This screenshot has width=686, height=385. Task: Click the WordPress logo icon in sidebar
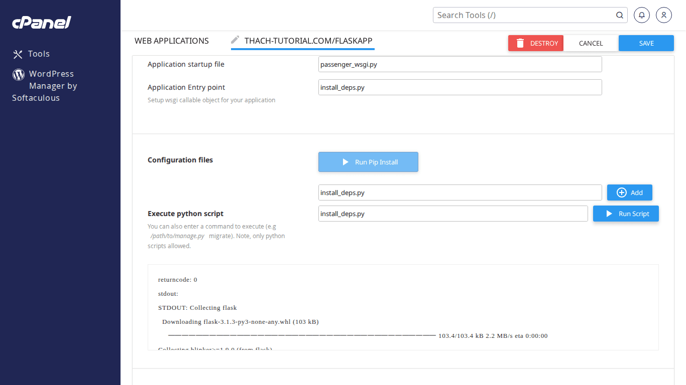19,75
